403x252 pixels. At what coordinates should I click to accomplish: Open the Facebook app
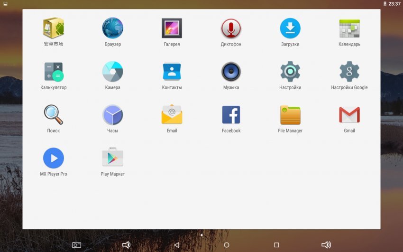click(x=231, y=115)
